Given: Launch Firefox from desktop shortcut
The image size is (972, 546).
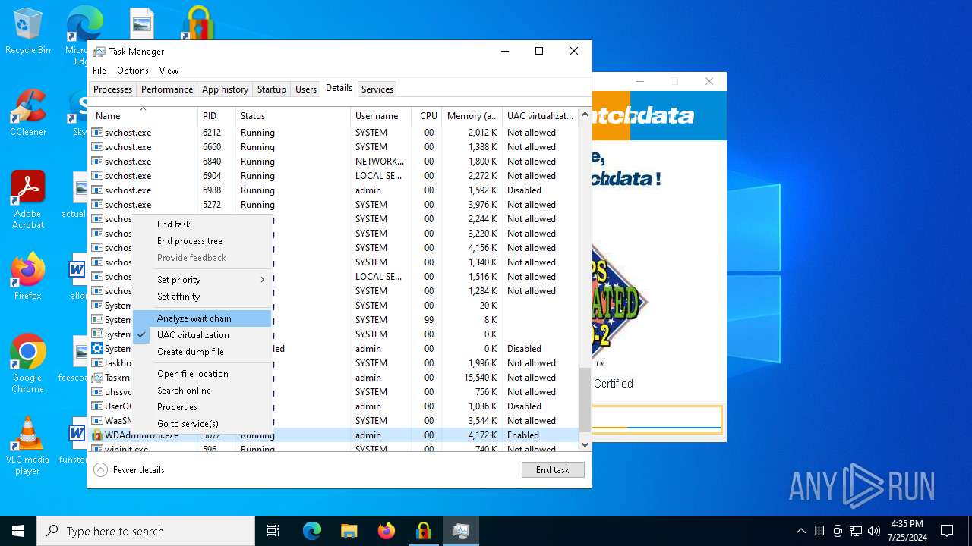Looking at the screenshot, I should [x=27, y=276].
